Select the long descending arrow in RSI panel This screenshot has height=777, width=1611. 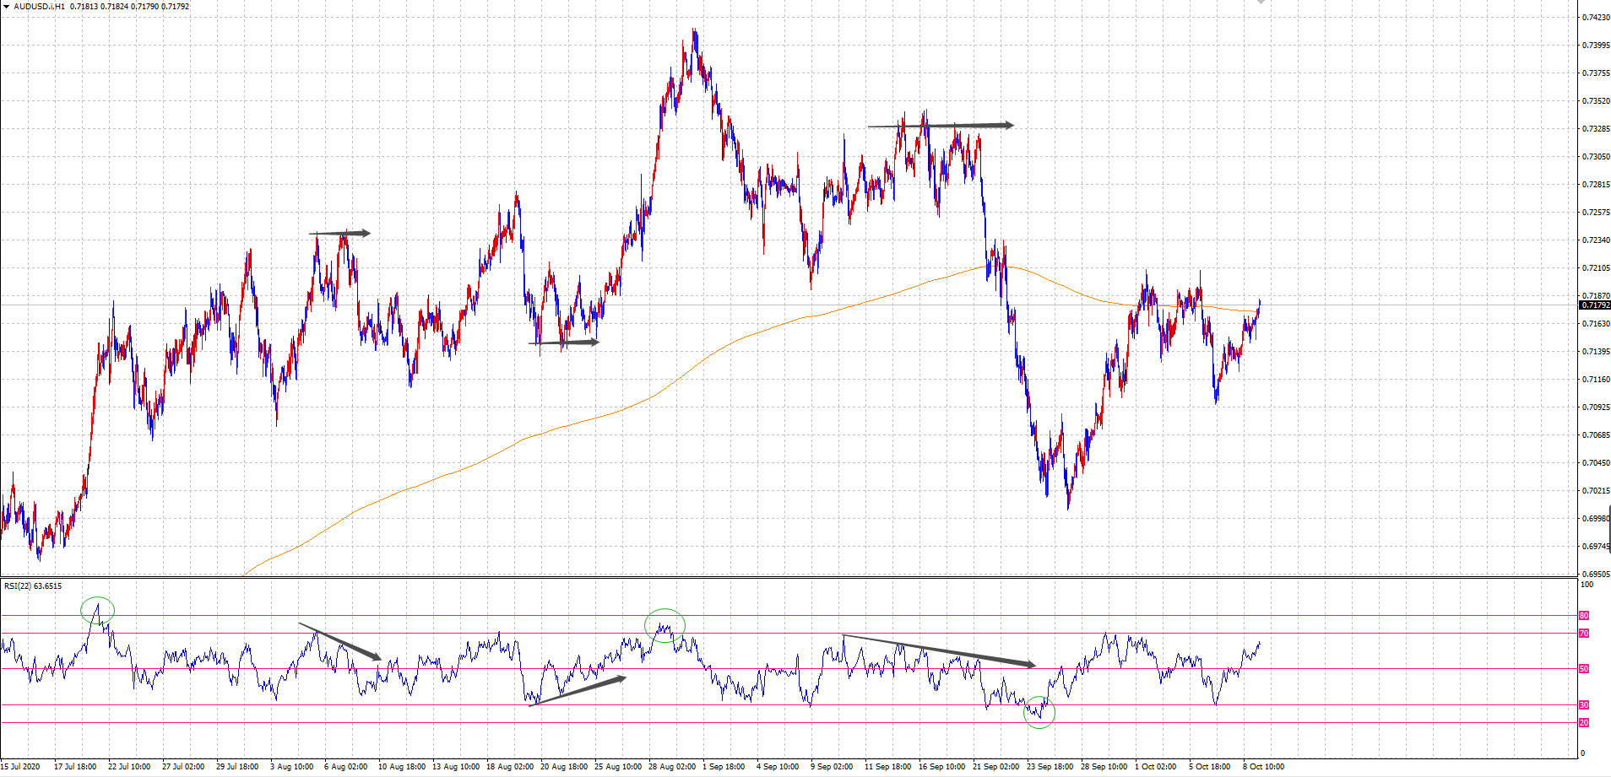pyautogui.click(x=937, y=650)
